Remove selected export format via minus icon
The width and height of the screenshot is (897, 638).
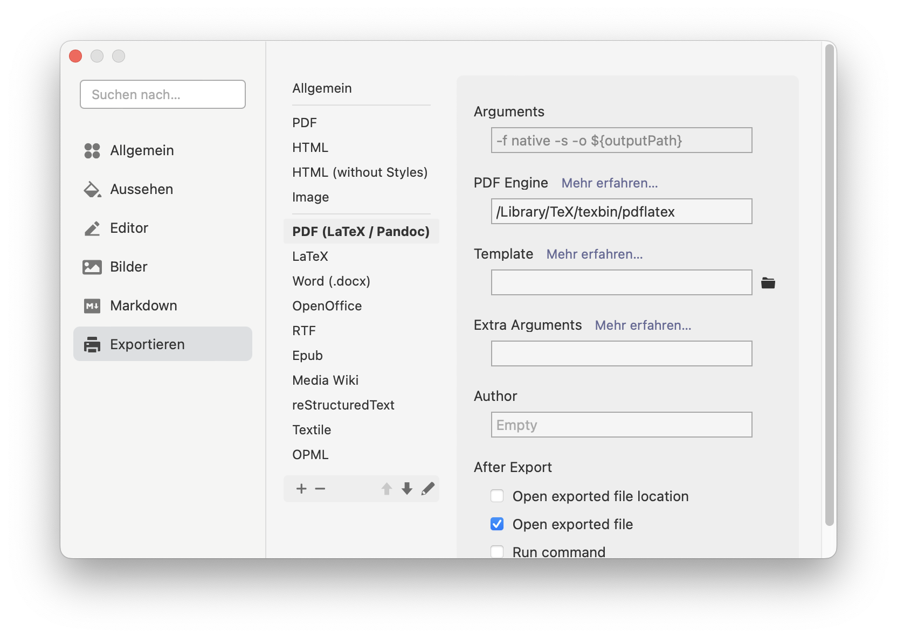click(321, 489)
